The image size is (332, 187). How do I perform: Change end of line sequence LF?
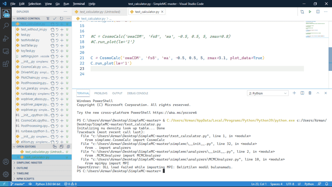coord(299,184)
